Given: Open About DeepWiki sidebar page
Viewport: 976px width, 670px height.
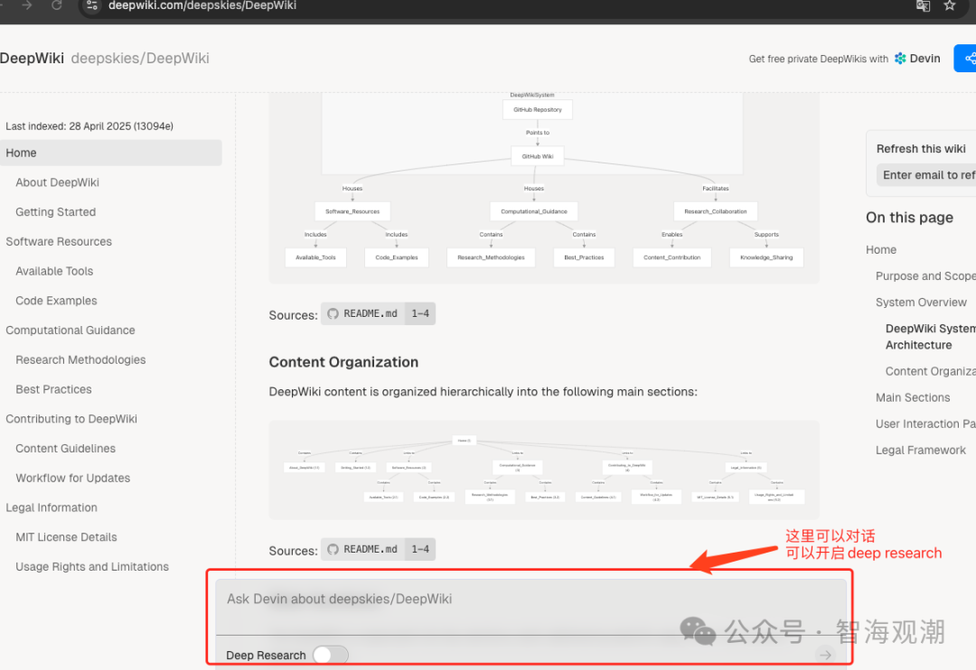Looking at the screenshot, I should [57, 182].
